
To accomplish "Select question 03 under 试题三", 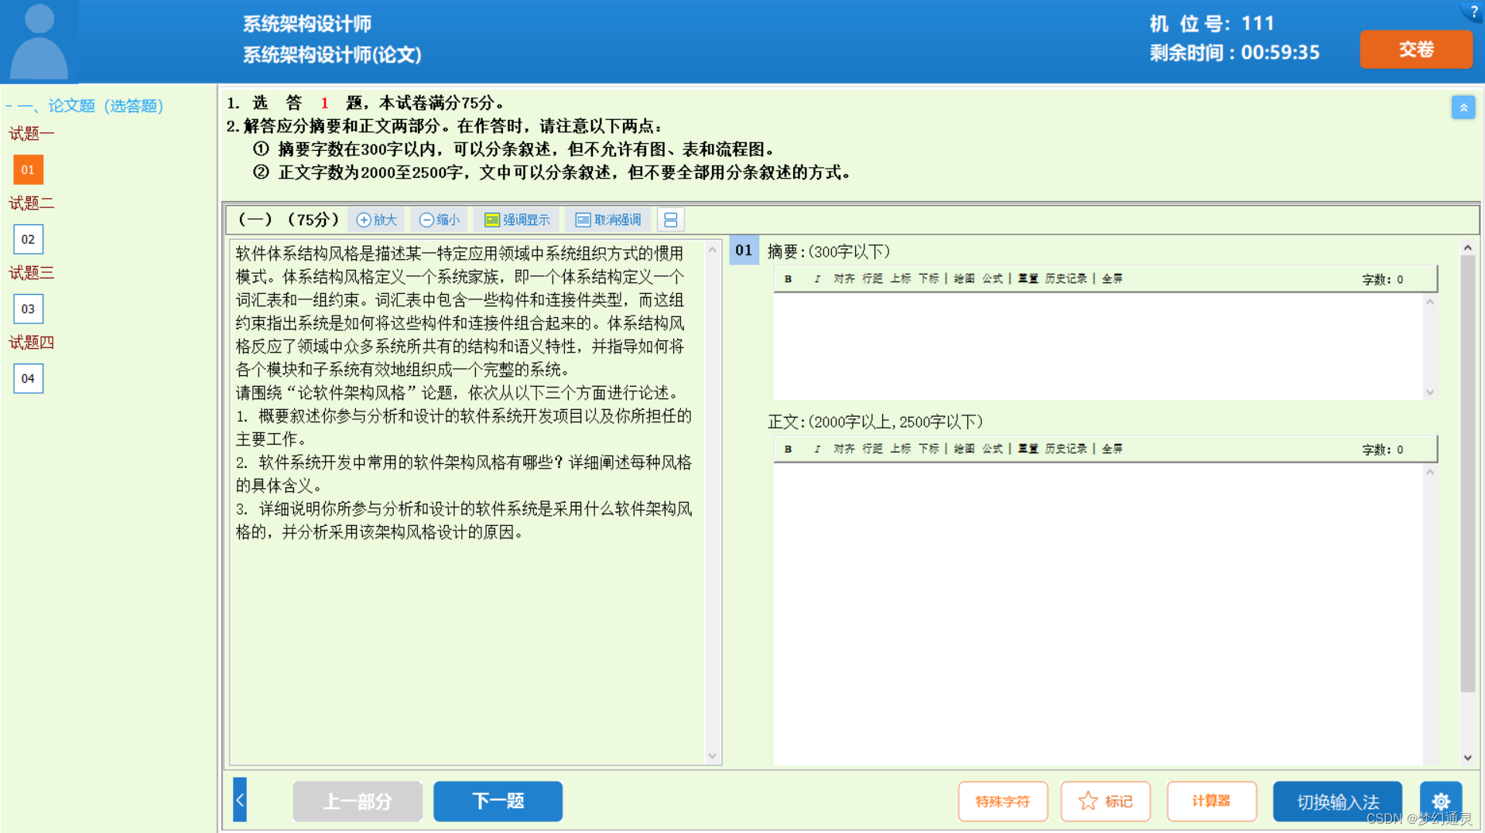I will (x=28, y=309).
